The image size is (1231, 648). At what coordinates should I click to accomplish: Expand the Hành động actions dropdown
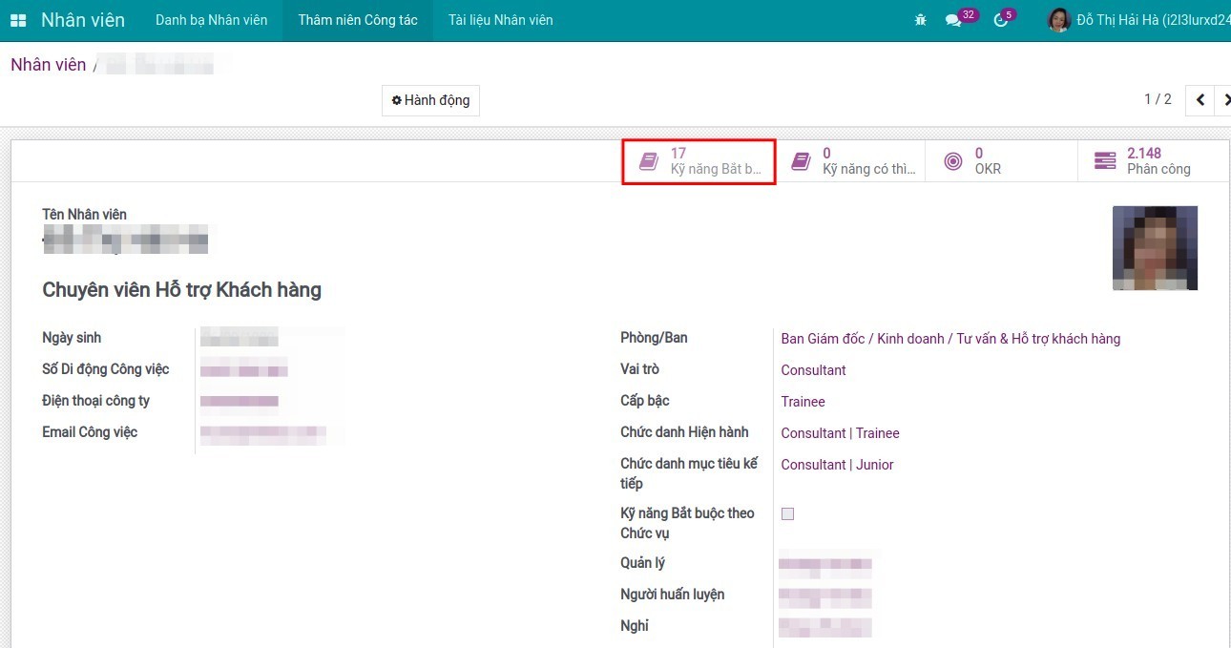[430, 100]
